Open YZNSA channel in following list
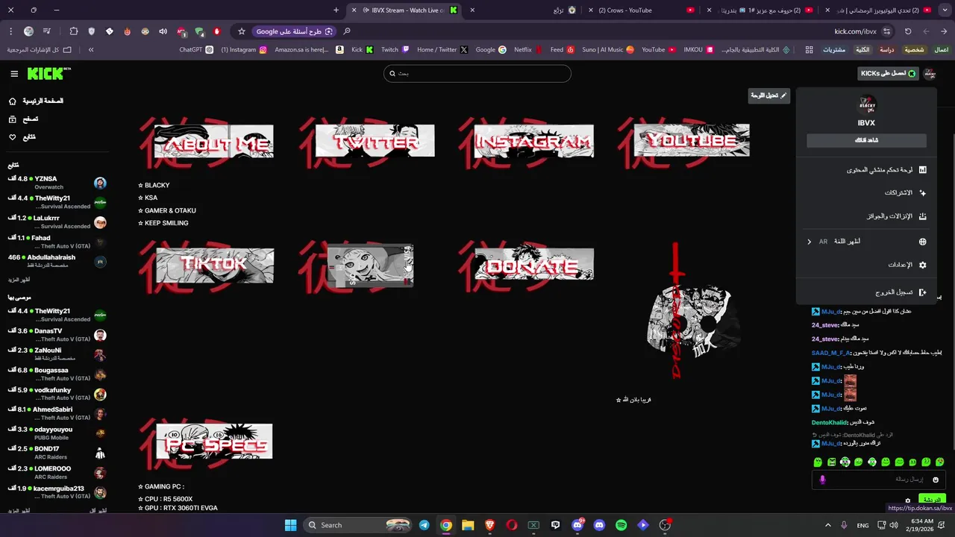Image resolution: width=955 pixels, height=537 pixels. click(x=57, y=183)
